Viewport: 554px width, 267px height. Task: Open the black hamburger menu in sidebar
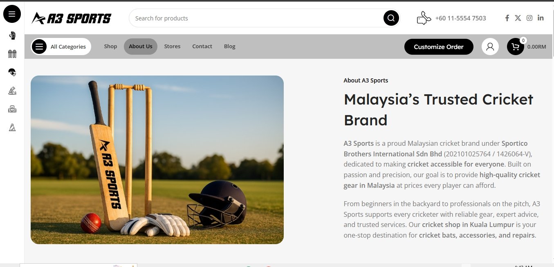[12, 14]
